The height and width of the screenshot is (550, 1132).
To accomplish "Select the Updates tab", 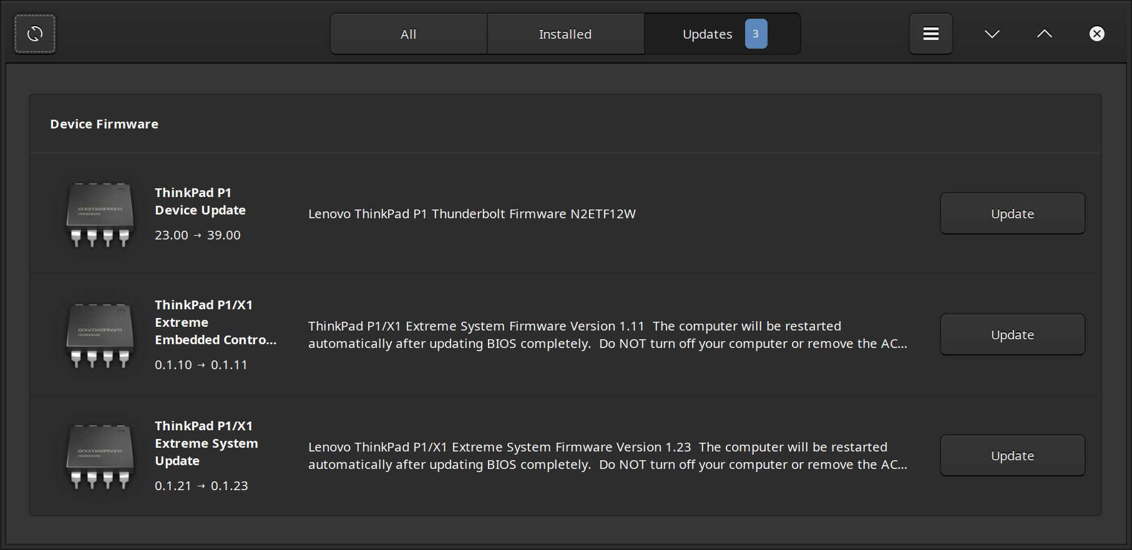I will [x=722, y=34].
